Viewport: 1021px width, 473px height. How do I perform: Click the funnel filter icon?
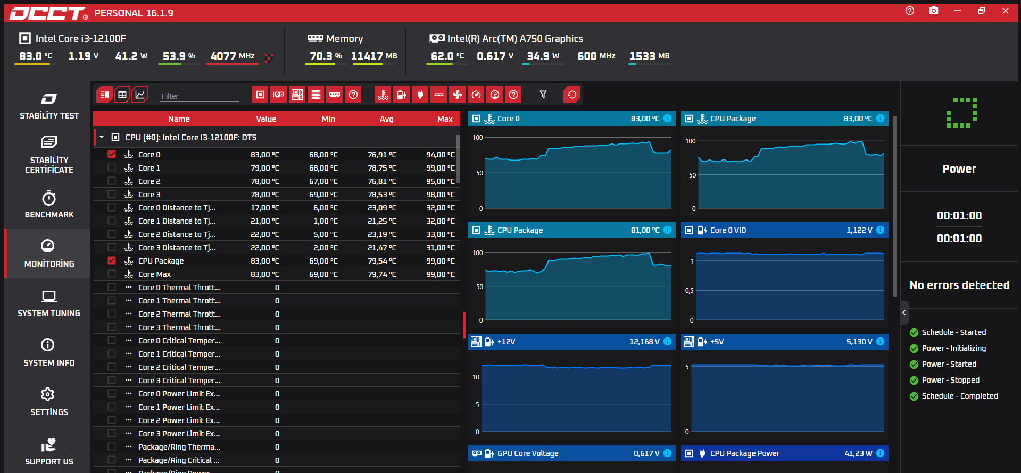543,95
